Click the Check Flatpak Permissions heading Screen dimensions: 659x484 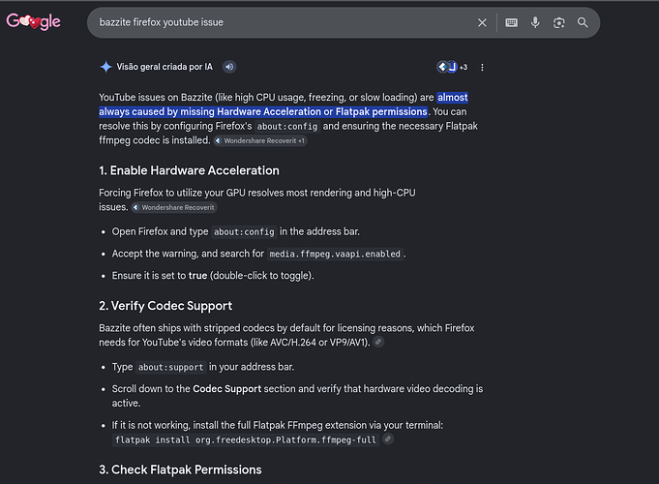(180, 469)
